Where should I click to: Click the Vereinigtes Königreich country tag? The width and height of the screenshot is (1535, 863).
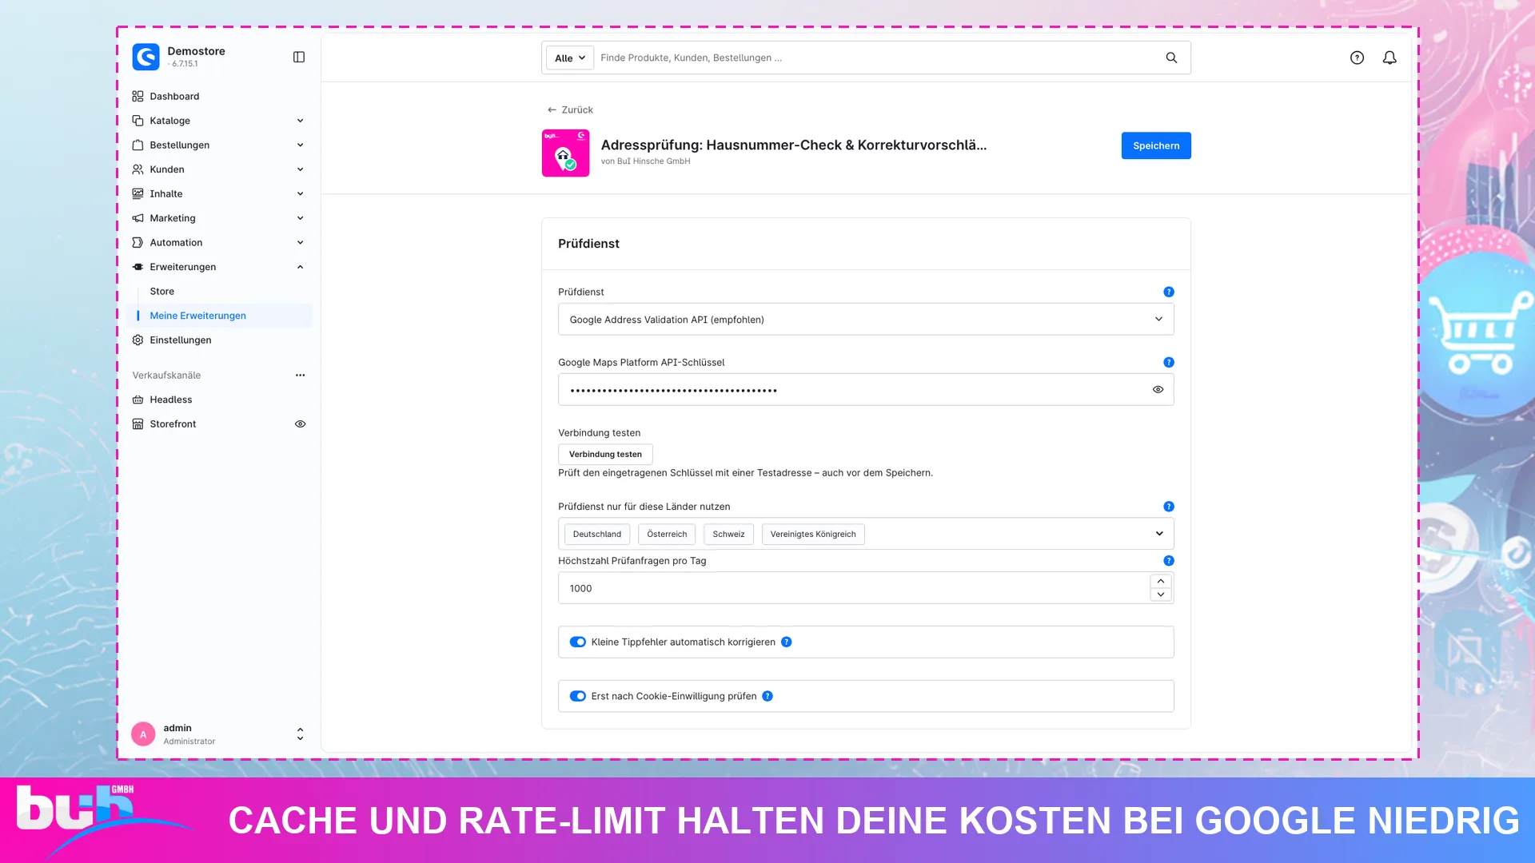pyautogui.click(x=813, y=534)
